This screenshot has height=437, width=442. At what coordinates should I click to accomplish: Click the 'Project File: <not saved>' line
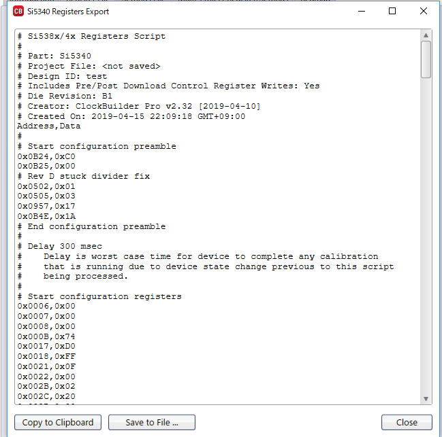tap(89, 66)
